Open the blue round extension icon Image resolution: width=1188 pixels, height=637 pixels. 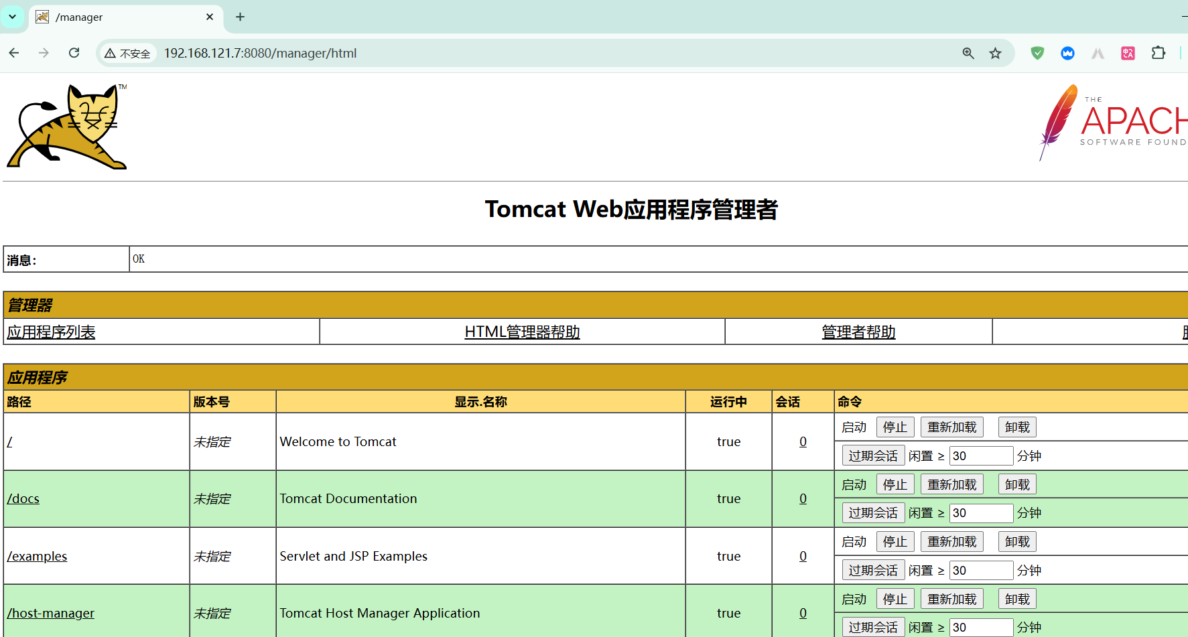tap(1068, 53)
